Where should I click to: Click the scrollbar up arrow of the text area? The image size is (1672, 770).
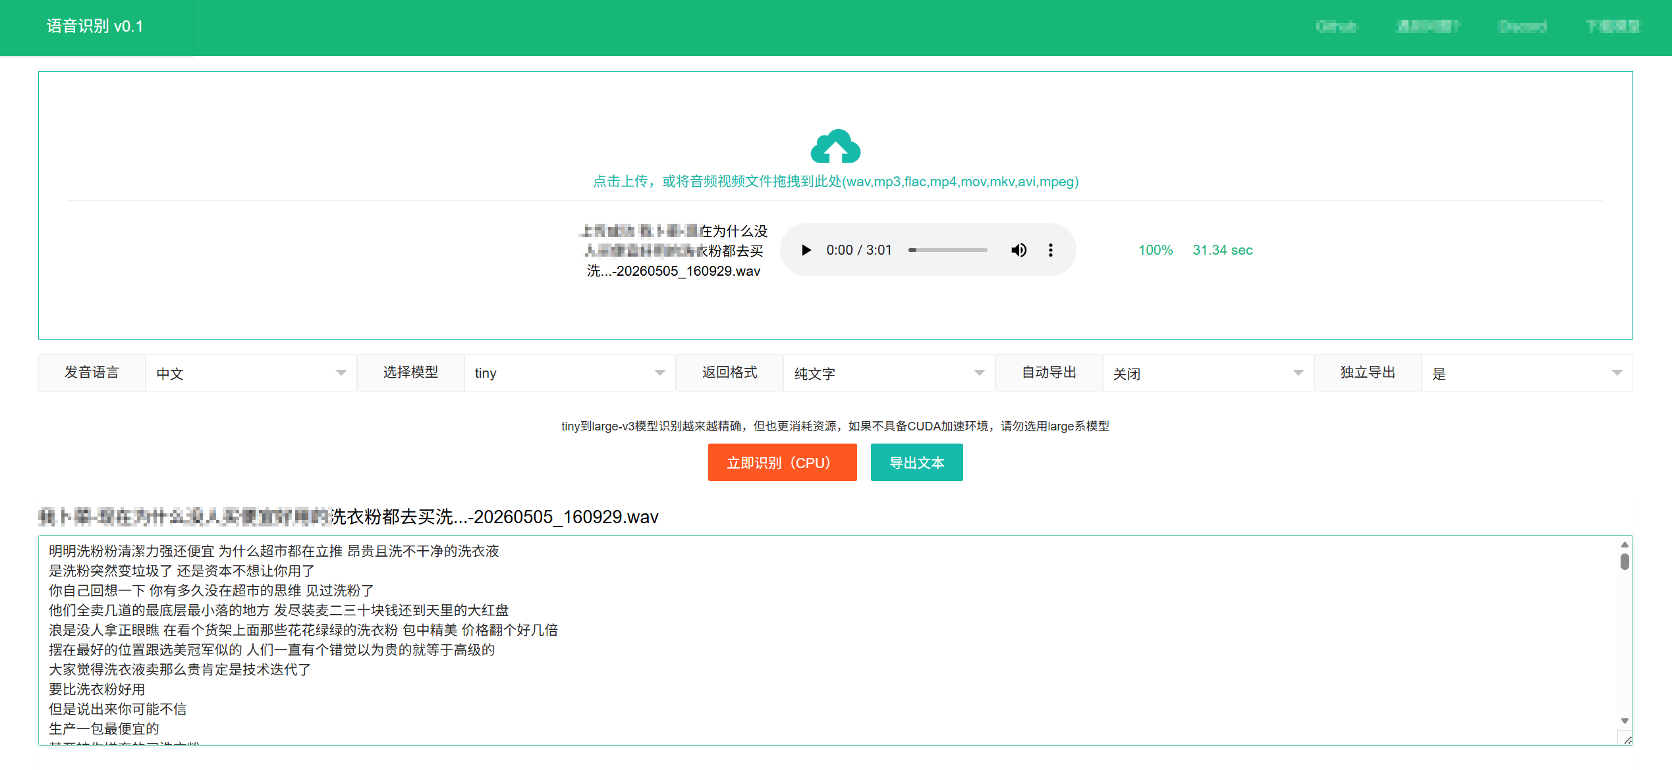point(1625,545)
